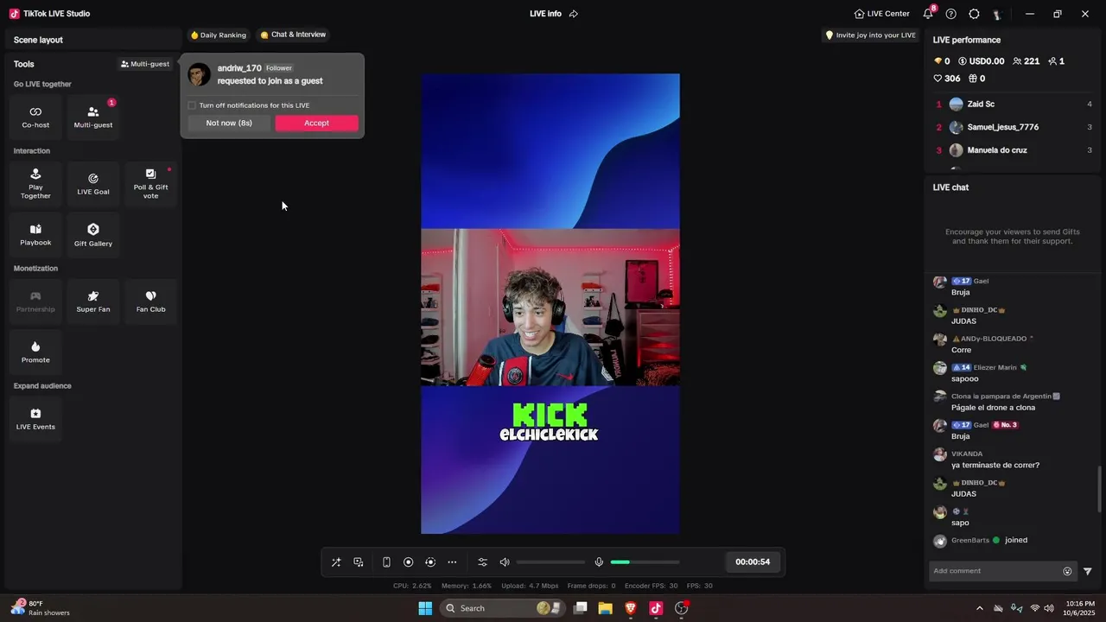This screenshot has width=1106, height=622.
Task: Open LIVE info
Action: (545, 14)
